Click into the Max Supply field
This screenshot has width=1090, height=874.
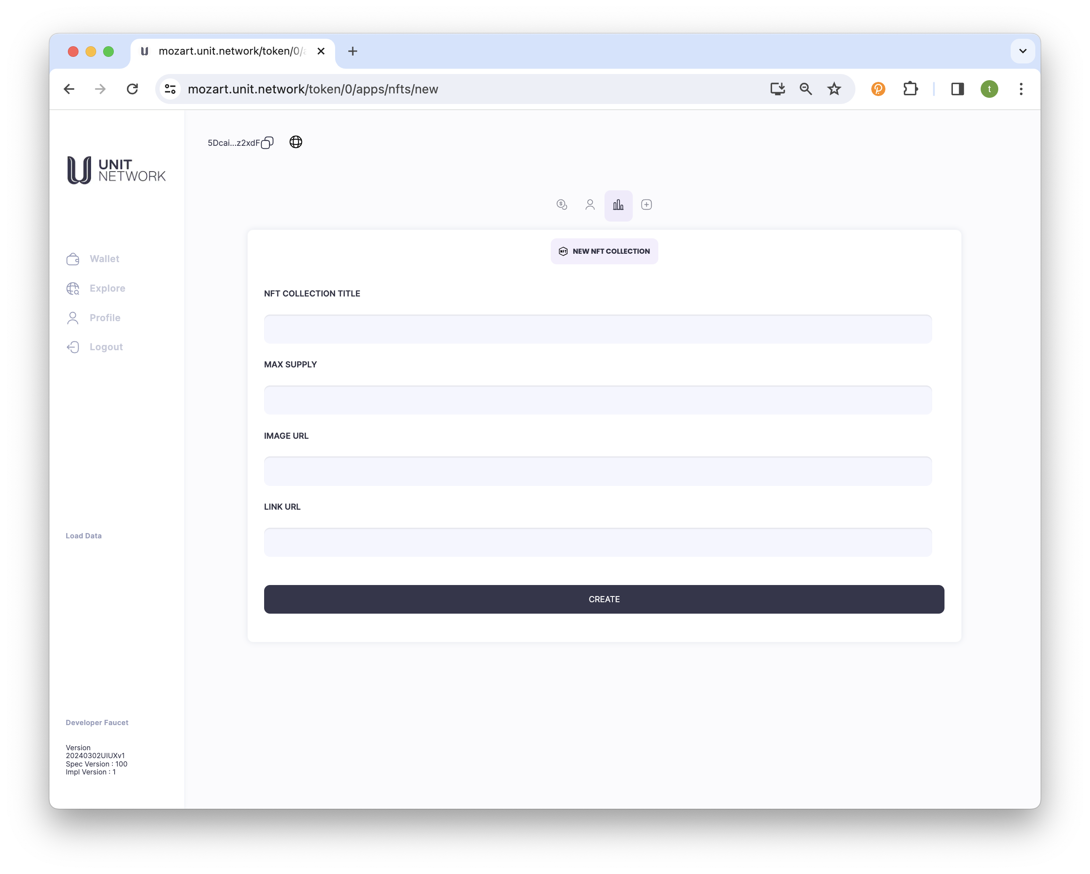pyautogui.click(x=597, y=400)
